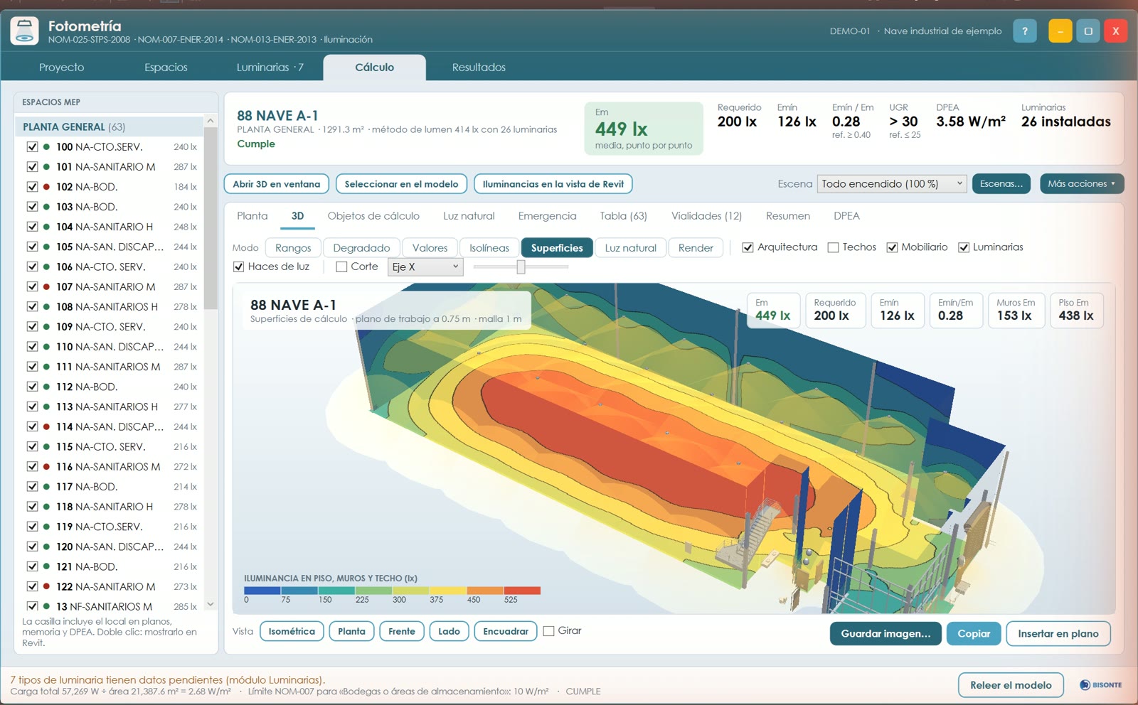Image resolution: width=1138 pixels, height=705 pixels.
Task: Switch to the Resultados tab
Action: (479, 68)
